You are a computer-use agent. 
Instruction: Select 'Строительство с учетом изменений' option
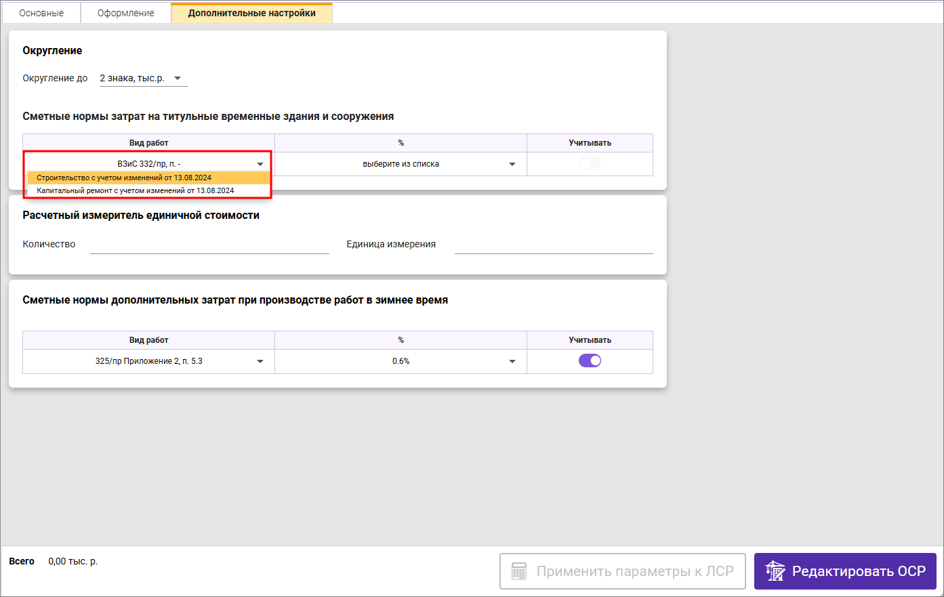[124, 178]
